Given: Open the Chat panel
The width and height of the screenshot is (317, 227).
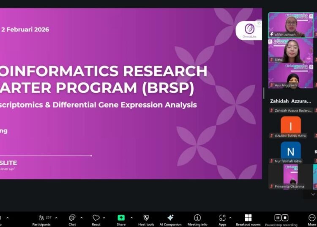Looking at the screenshot, I should point(72,218).
